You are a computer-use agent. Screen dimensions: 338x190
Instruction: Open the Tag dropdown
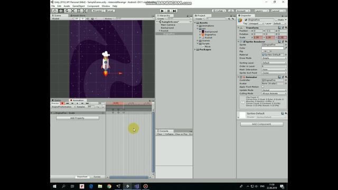[256, 23]
